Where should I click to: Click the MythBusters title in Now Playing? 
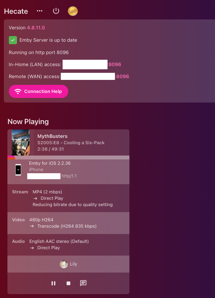point(52,136)
